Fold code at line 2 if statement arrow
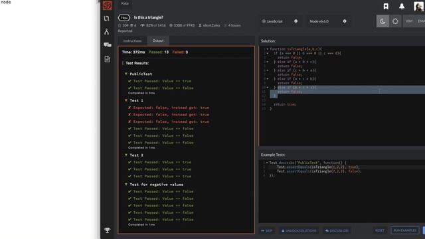The image size is (425, 239). (268, 53)
